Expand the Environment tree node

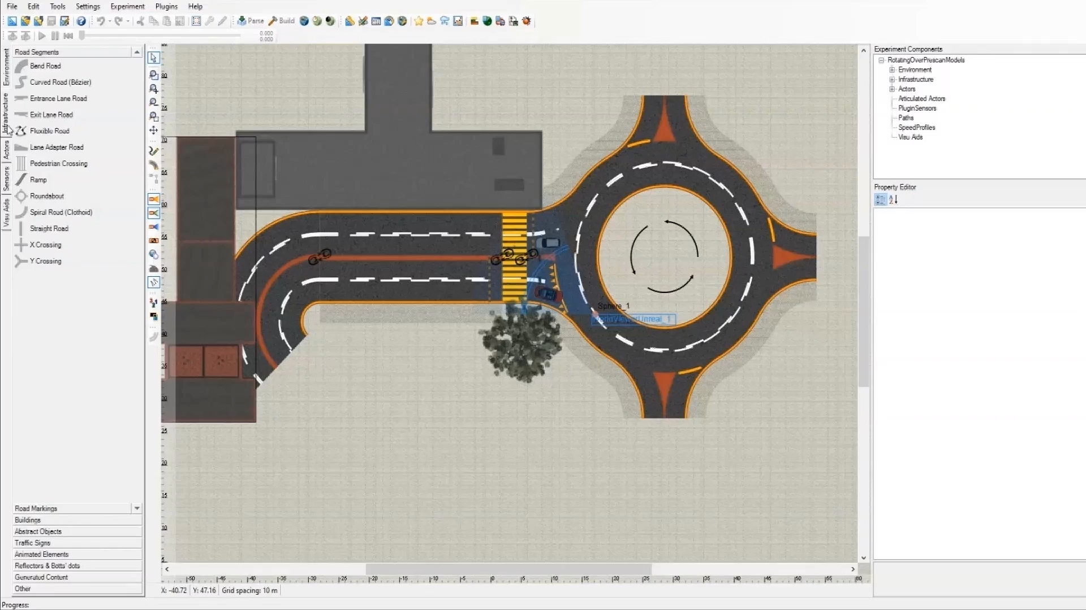coord(893,69)
